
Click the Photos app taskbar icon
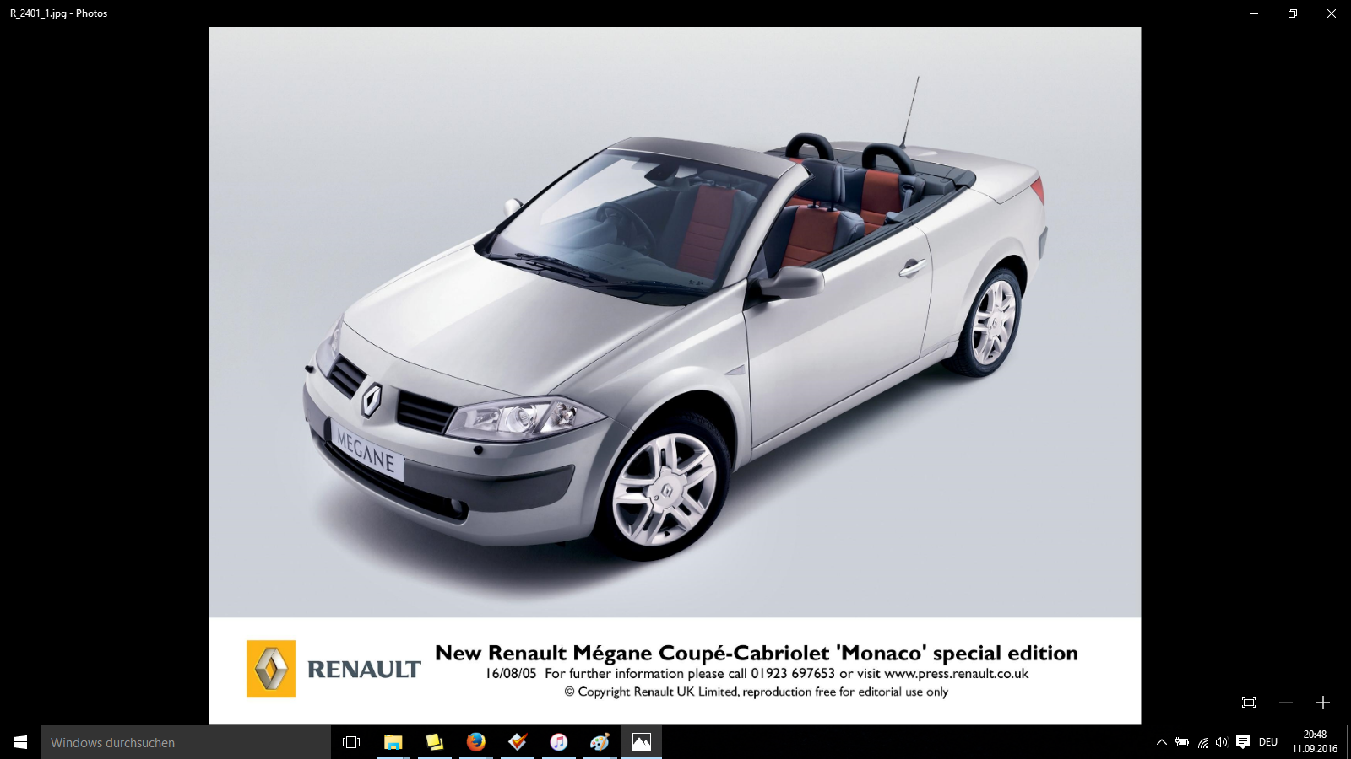(642, 742)
